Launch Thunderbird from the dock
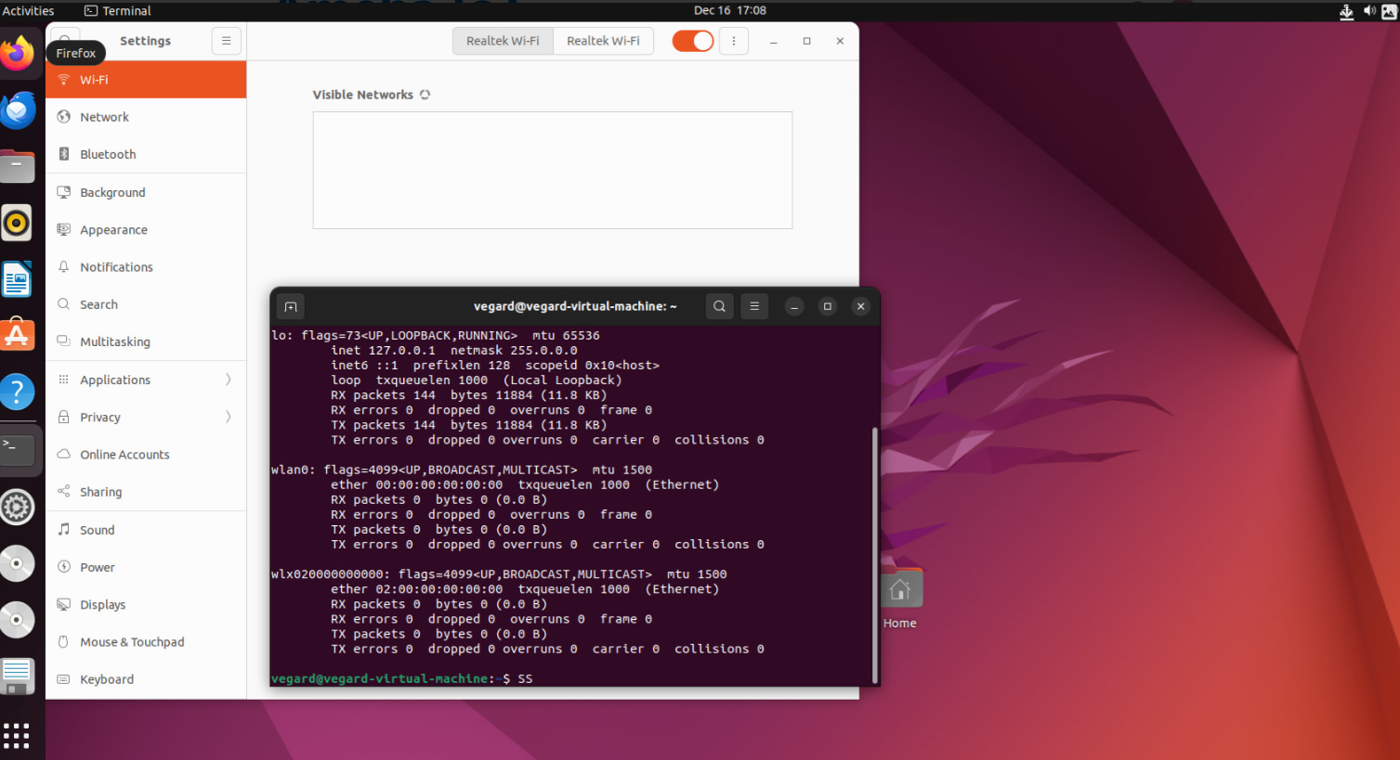Viewport: 1400px width, 760px height. (x=18, y=111)
